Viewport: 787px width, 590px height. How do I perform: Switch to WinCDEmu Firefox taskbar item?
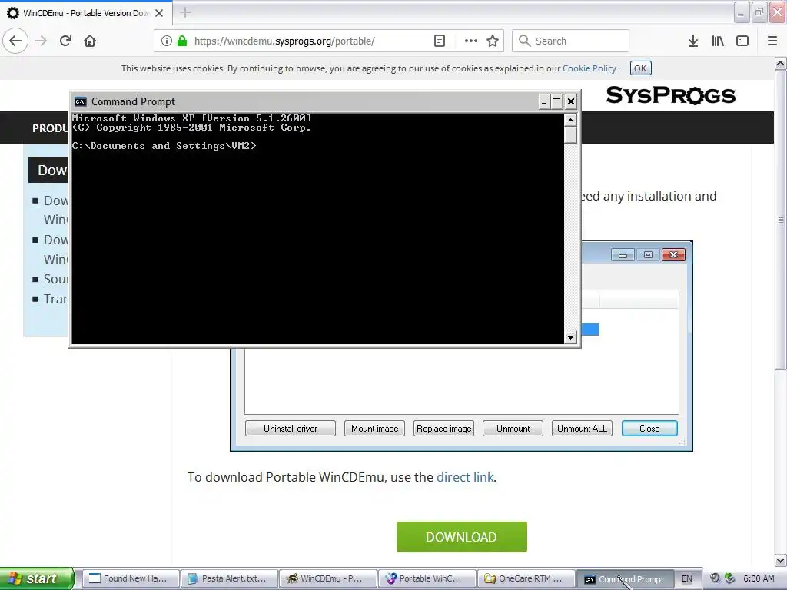point(328,578)
